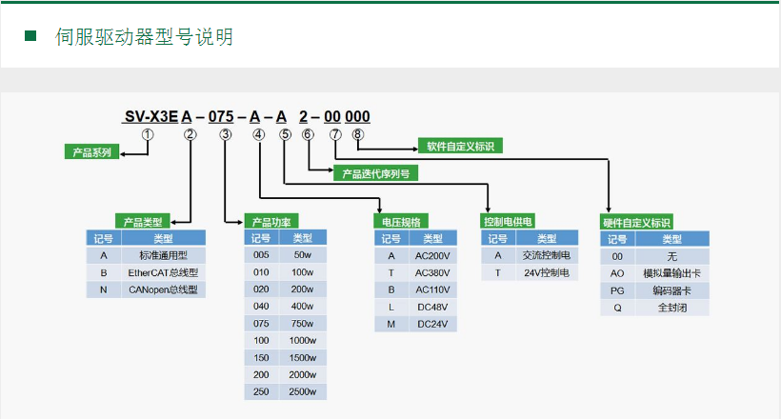This screenshot has height=419, width=781.
Task: Select 记号 header of the 产品功率 table
Action: [261, 238]
